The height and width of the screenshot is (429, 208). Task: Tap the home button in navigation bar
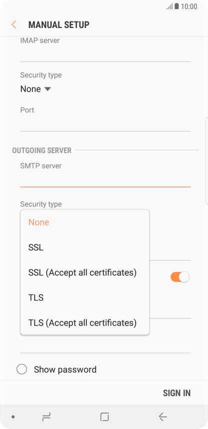point(105,417)
